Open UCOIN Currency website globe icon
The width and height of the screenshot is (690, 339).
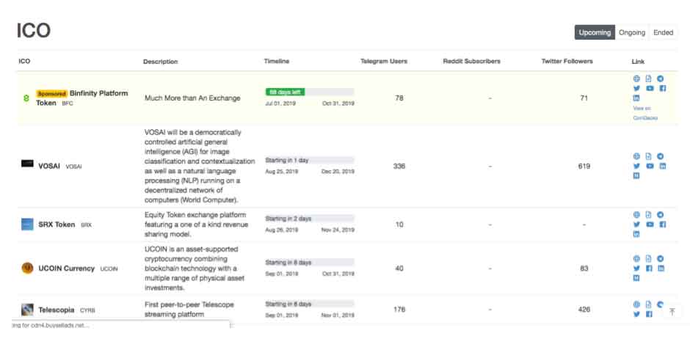coord(636,259)
